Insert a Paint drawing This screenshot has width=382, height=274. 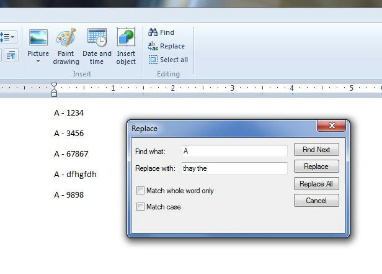[x=66, y=47]
